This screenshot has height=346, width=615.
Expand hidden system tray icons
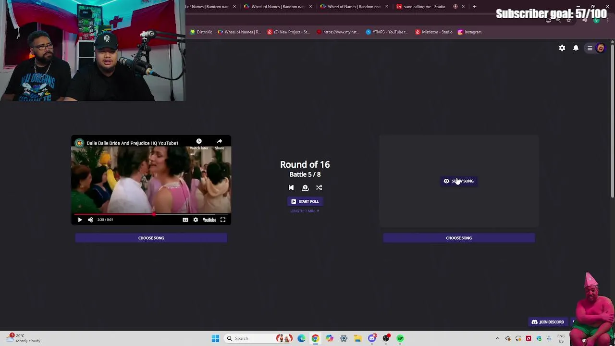[497, 338]
